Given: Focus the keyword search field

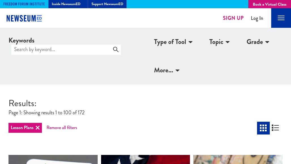Looking at the screenshot, I should point(61,49).
